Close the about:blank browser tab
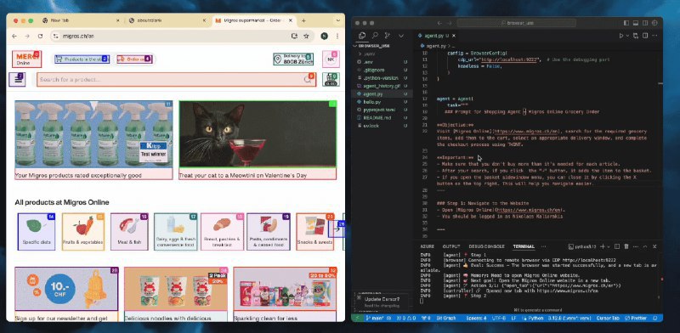The width and height of the screenshot is (680, 333). pos(204,20)
